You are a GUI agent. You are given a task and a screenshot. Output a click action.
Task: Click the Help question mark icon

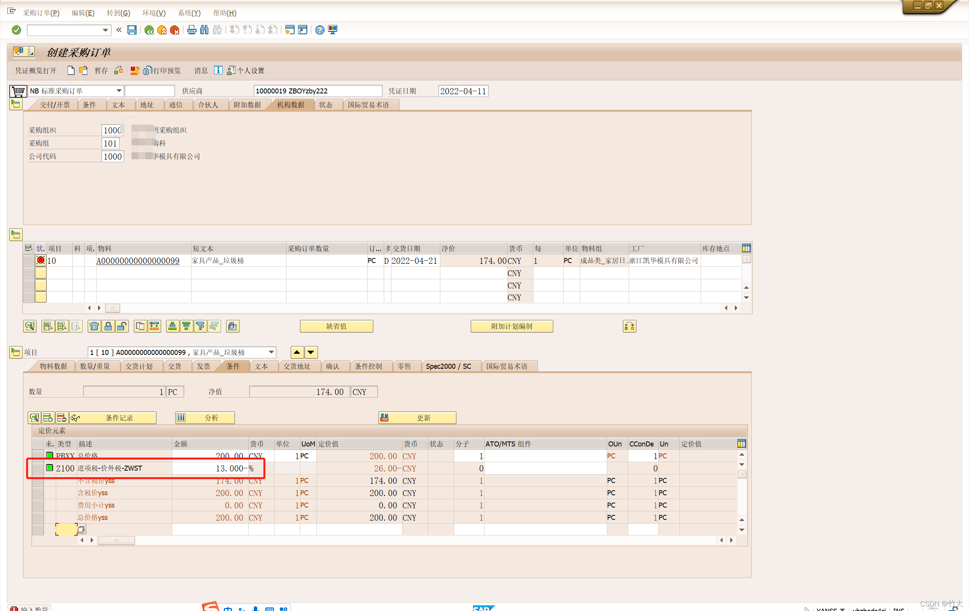point(320,30)
